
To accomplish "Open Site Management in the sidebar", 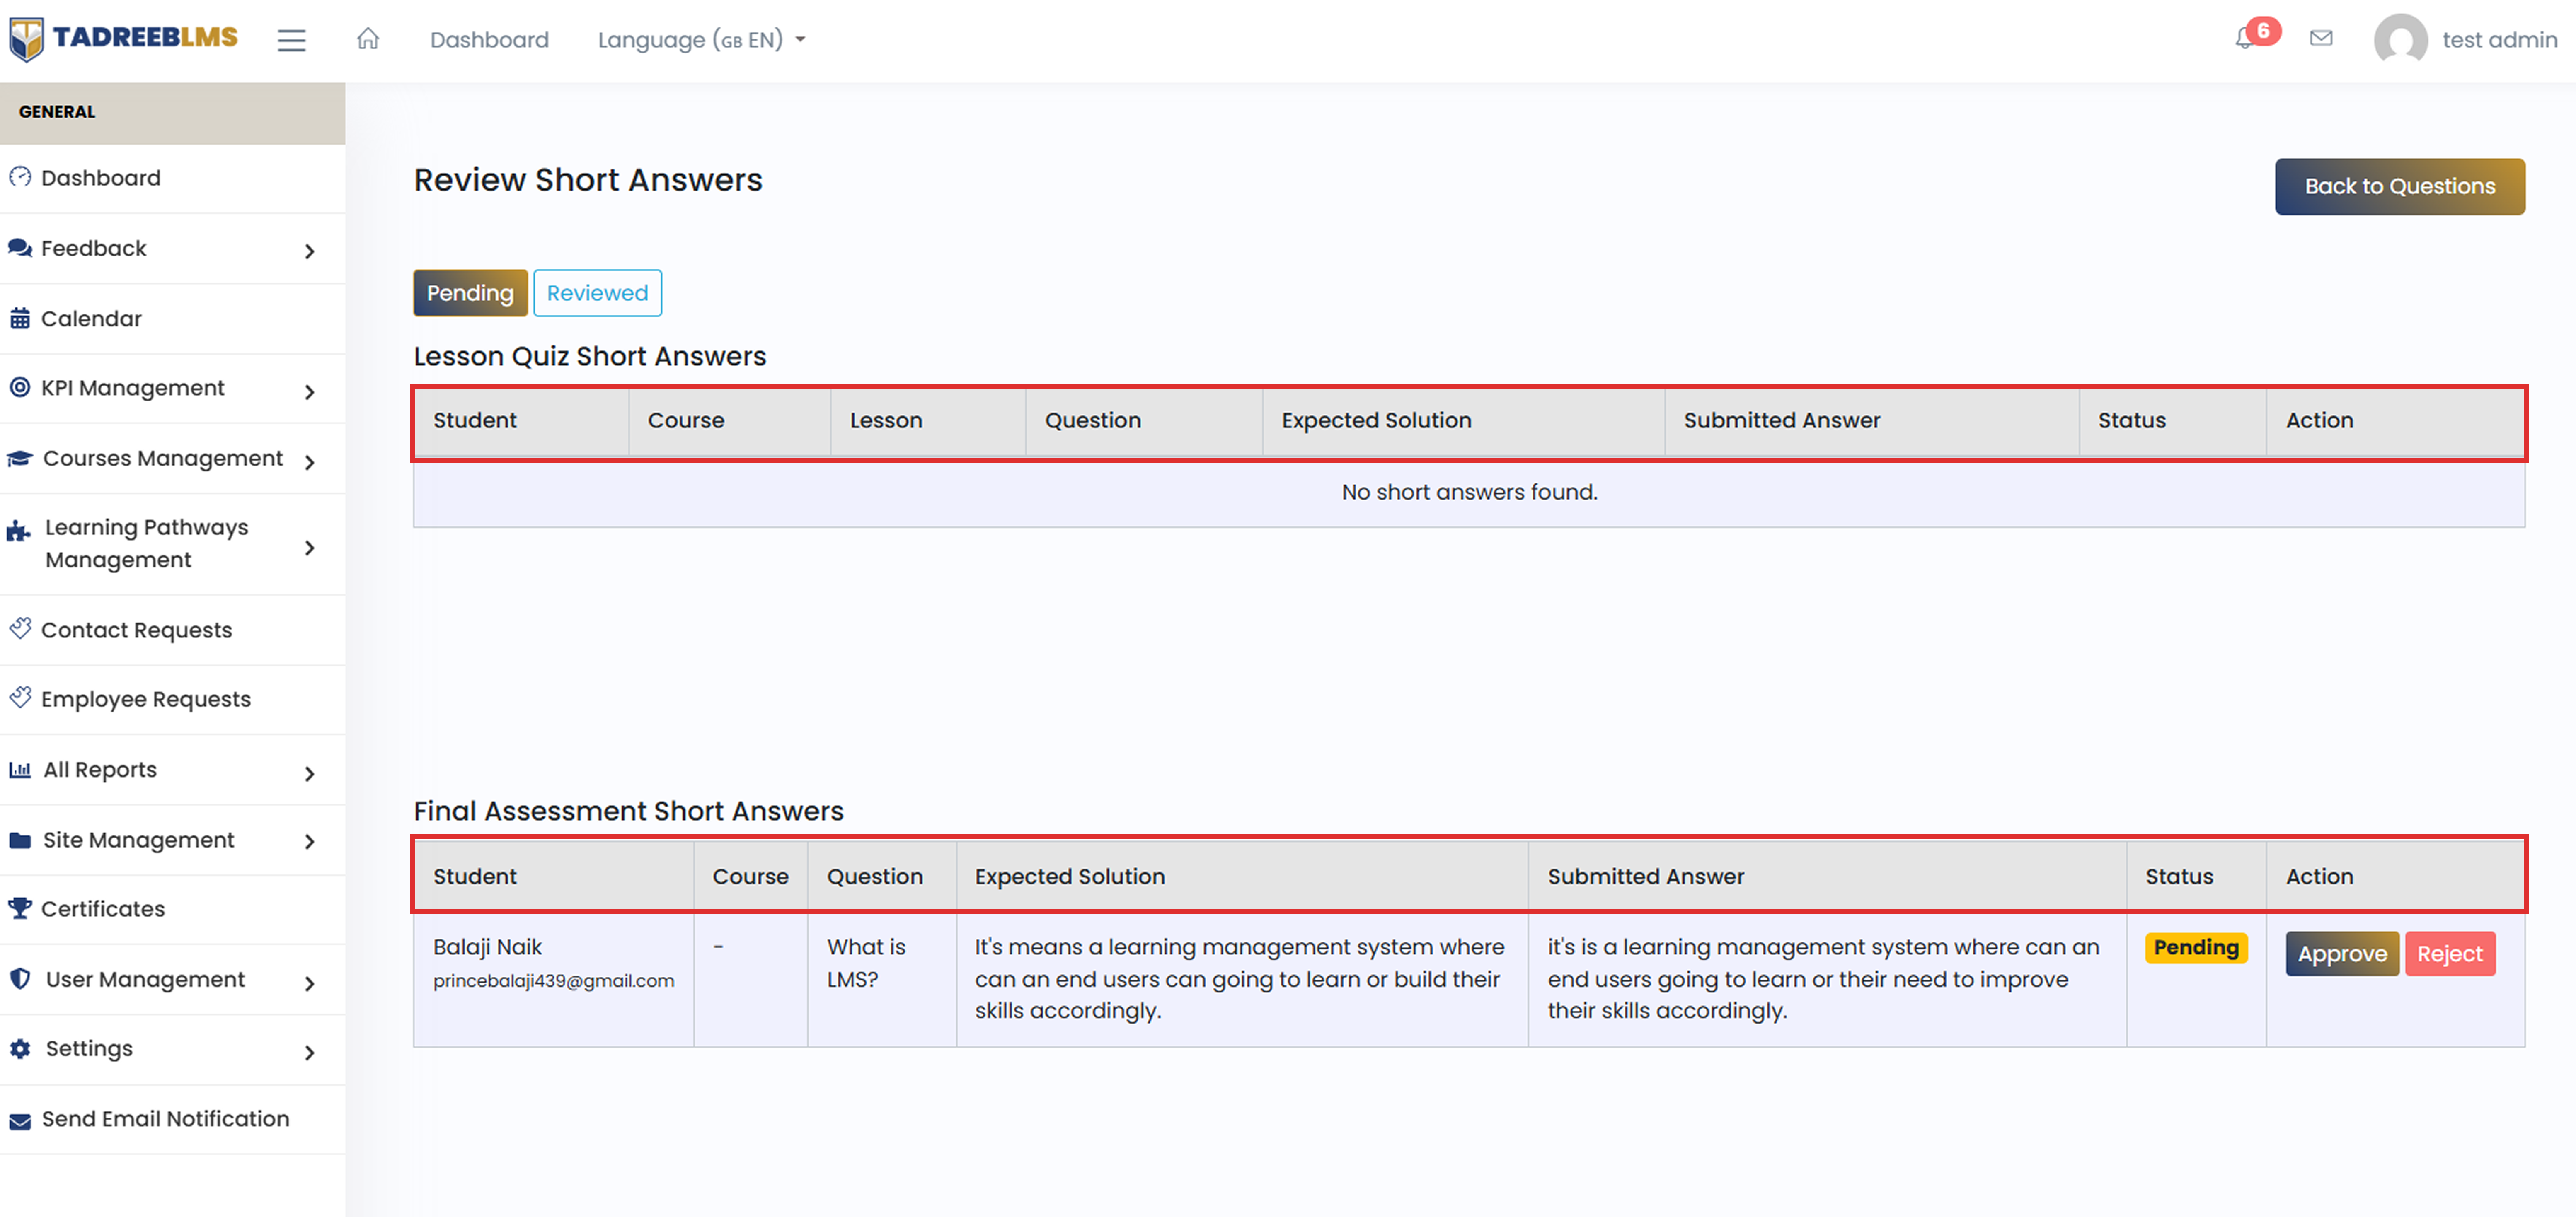I will [172, 840].
